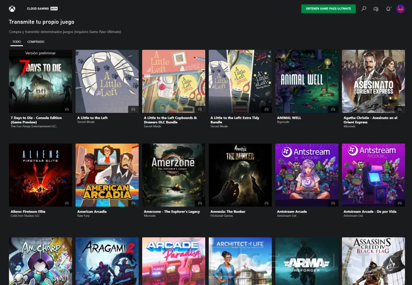The height and width of the screenshot is (285, 412).
Task: Click 'Frictional Games' publisher text
Action: [x=222, y=215]
